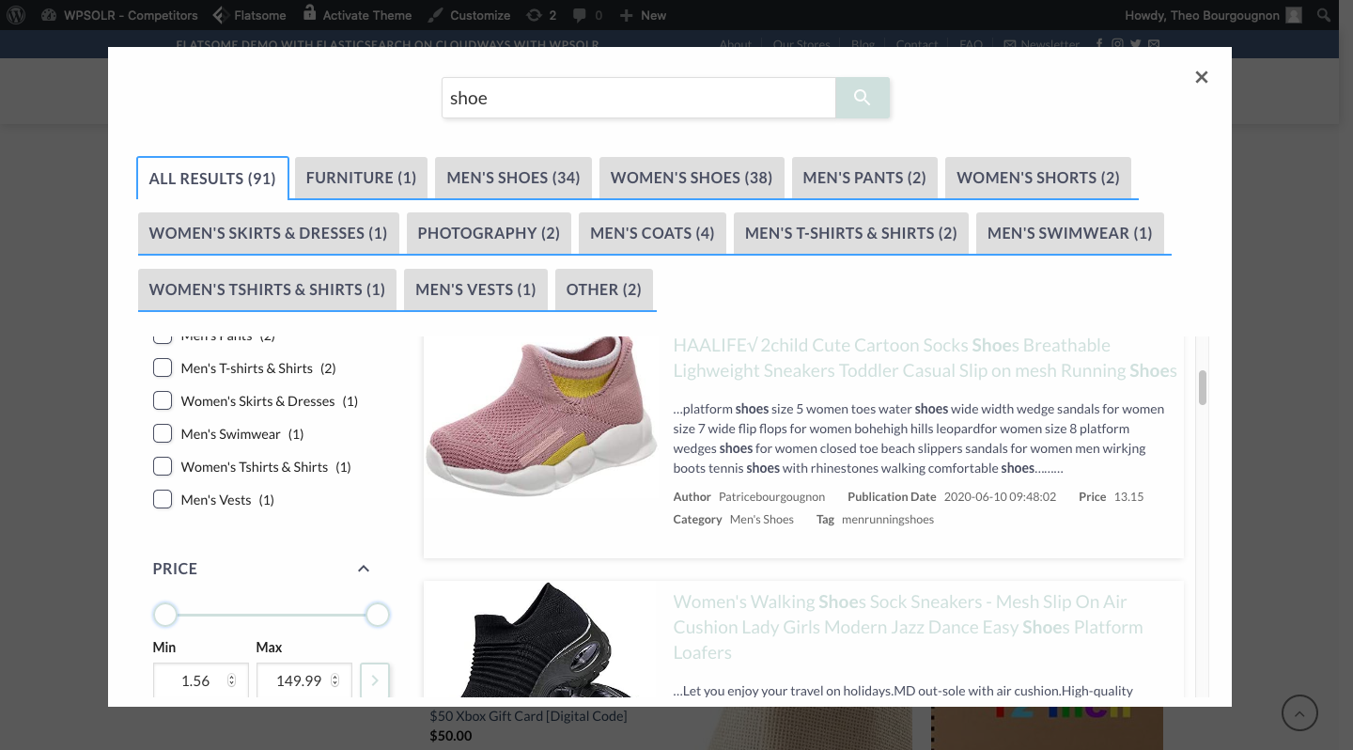Open the Men's Pants (2) tab

(864, 178)
